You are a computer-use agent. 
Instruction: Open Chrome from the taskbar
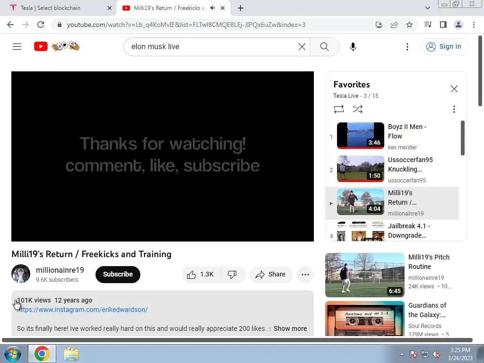[x=42, y=354]
